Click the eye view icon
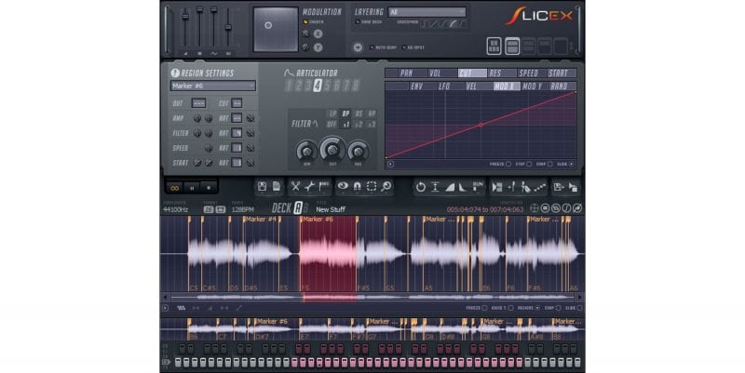Screen dimensions: 745x373 343,186
